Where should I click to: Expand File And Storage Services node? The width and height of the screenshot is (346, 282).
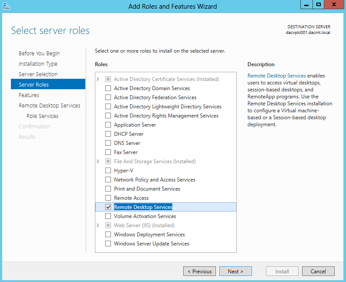pos(98,161)
